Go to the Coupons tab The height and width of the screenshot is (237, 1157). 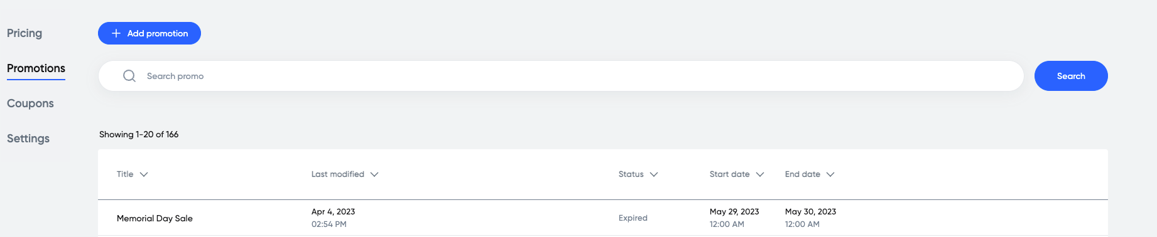[30, 103]
